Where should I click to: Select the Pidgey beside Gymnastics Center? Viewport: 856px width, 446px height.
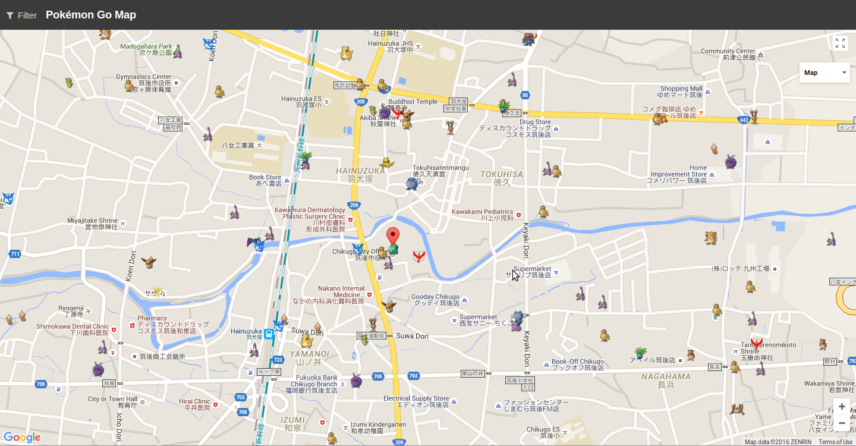[x=129, y=86]
